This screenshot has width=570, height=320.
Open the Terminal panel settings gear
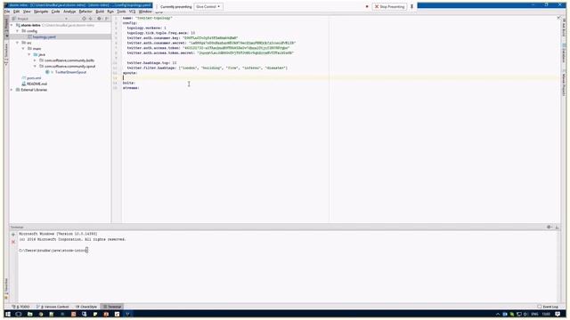(x=549, y=228)
